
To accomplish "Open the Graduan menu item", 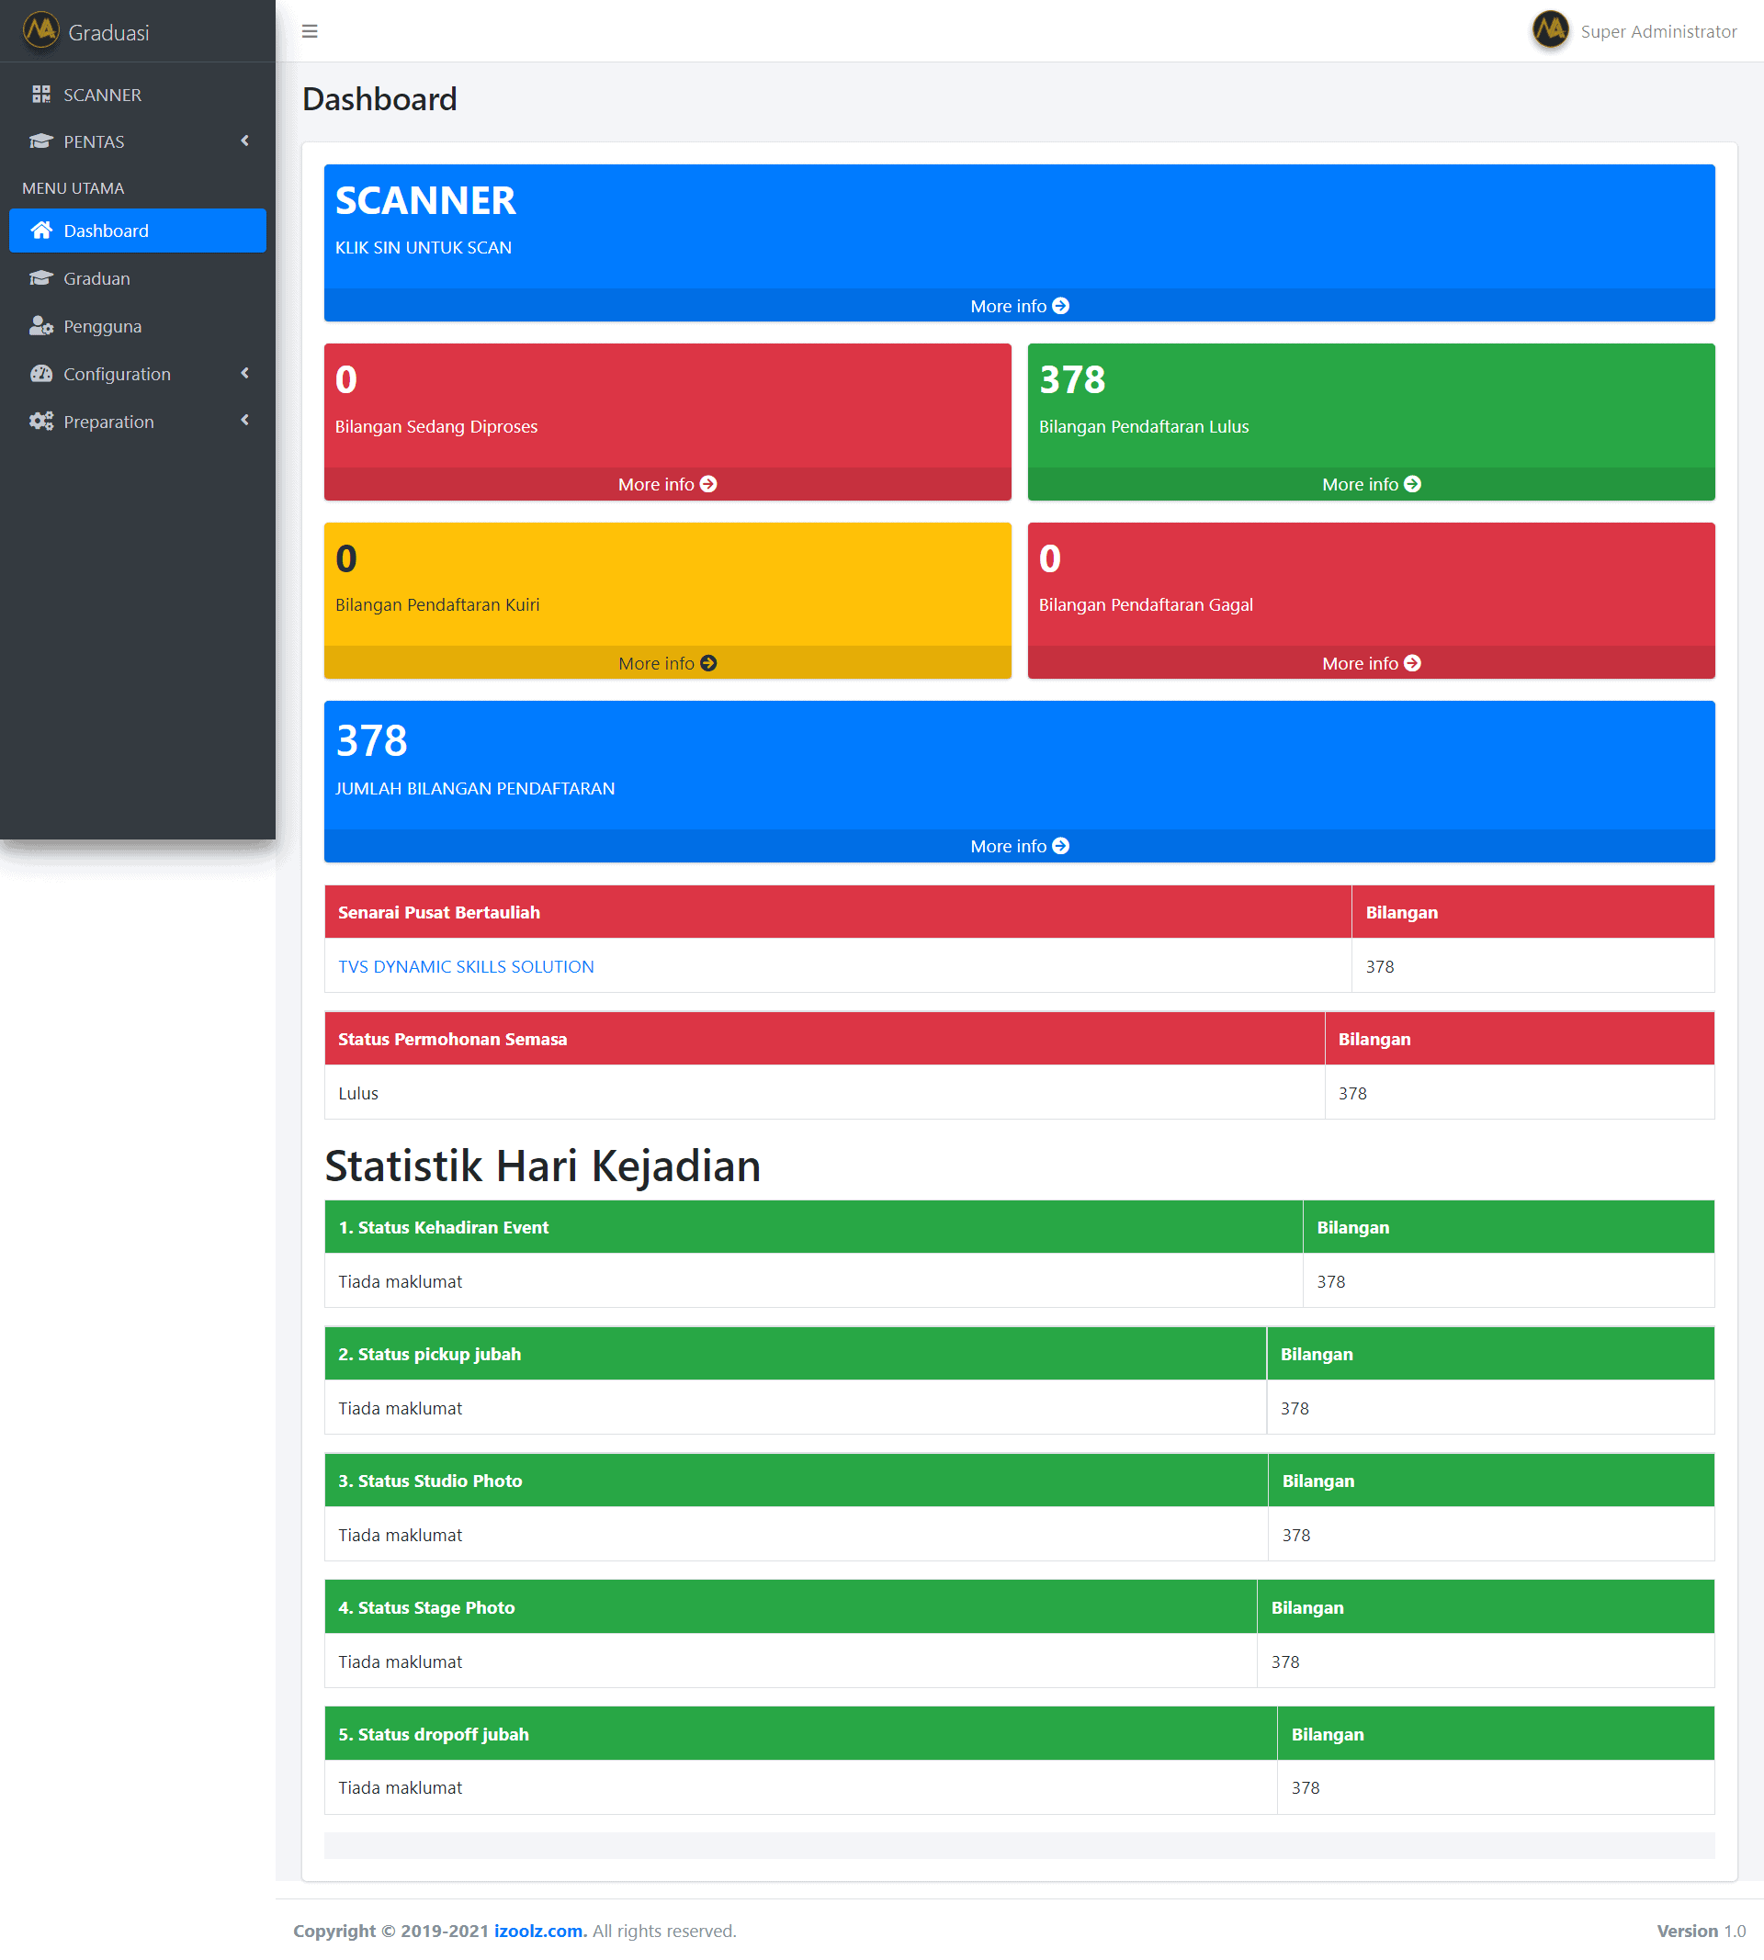I will point(138,278).
